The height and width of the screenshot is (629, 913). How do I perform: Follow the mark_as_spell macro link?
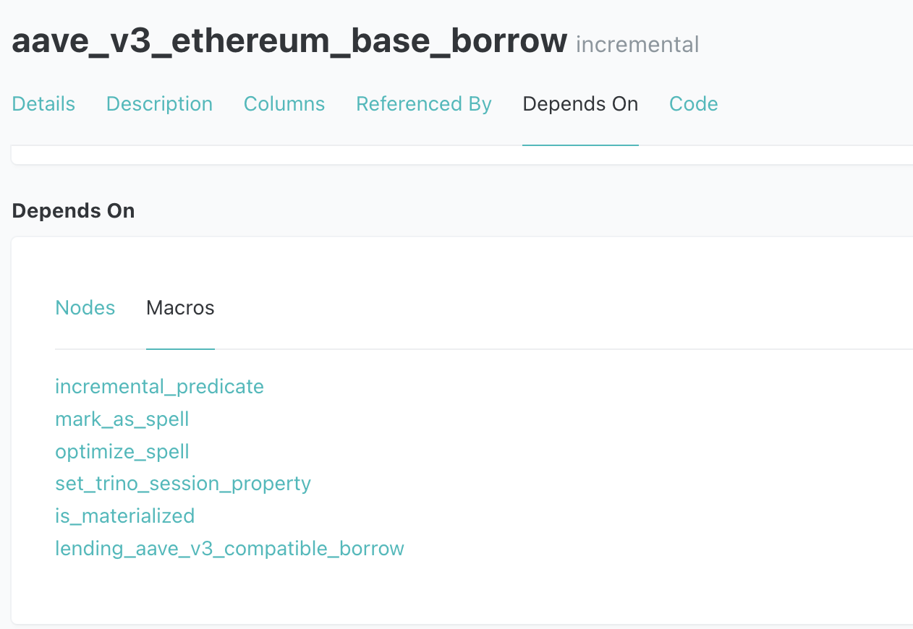122,419
